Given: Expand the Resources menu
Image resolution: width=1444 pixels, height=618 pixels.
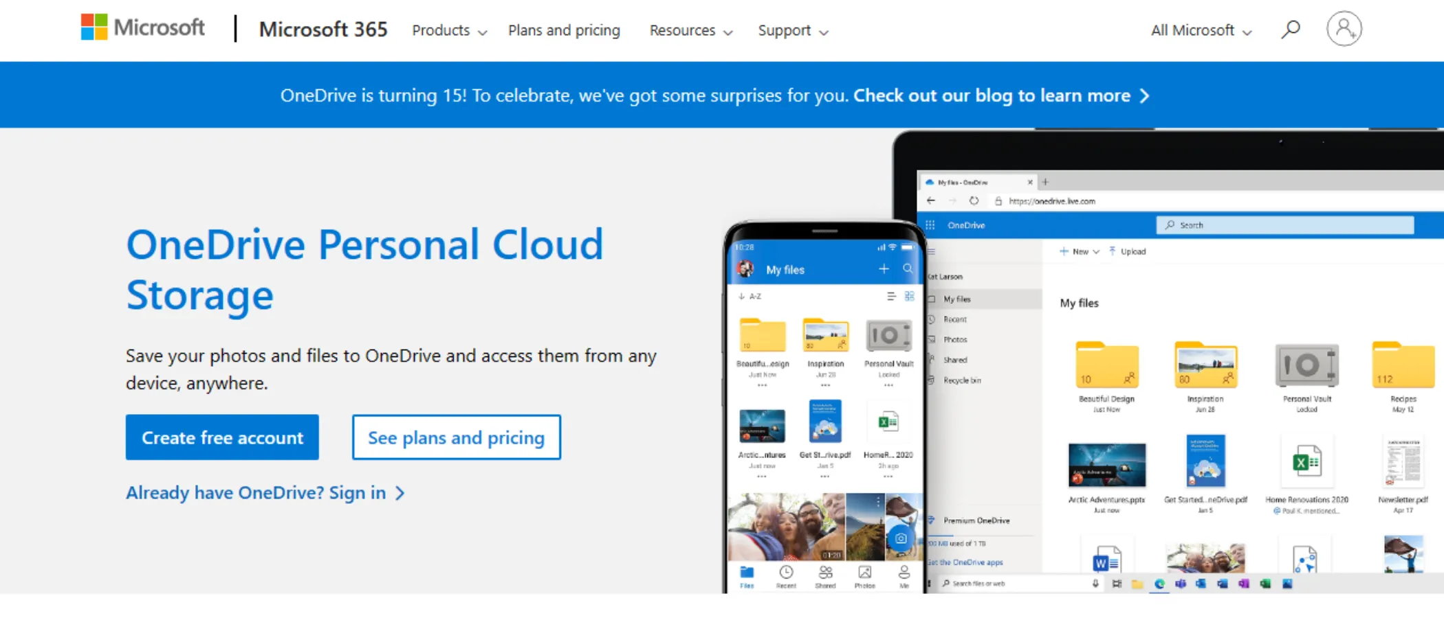Looking at the screenshot, I should click(x=691, y=31).
